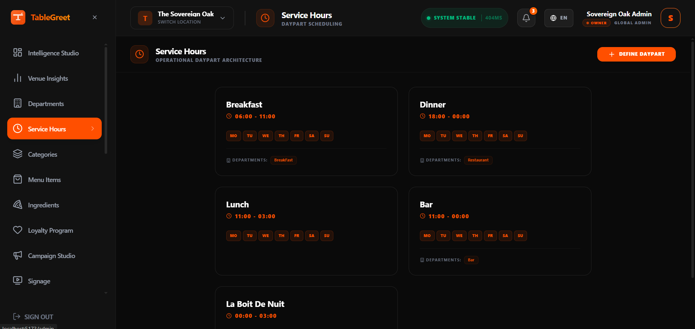Click the BreakFast department tag
695x329 pixels.
283,160
